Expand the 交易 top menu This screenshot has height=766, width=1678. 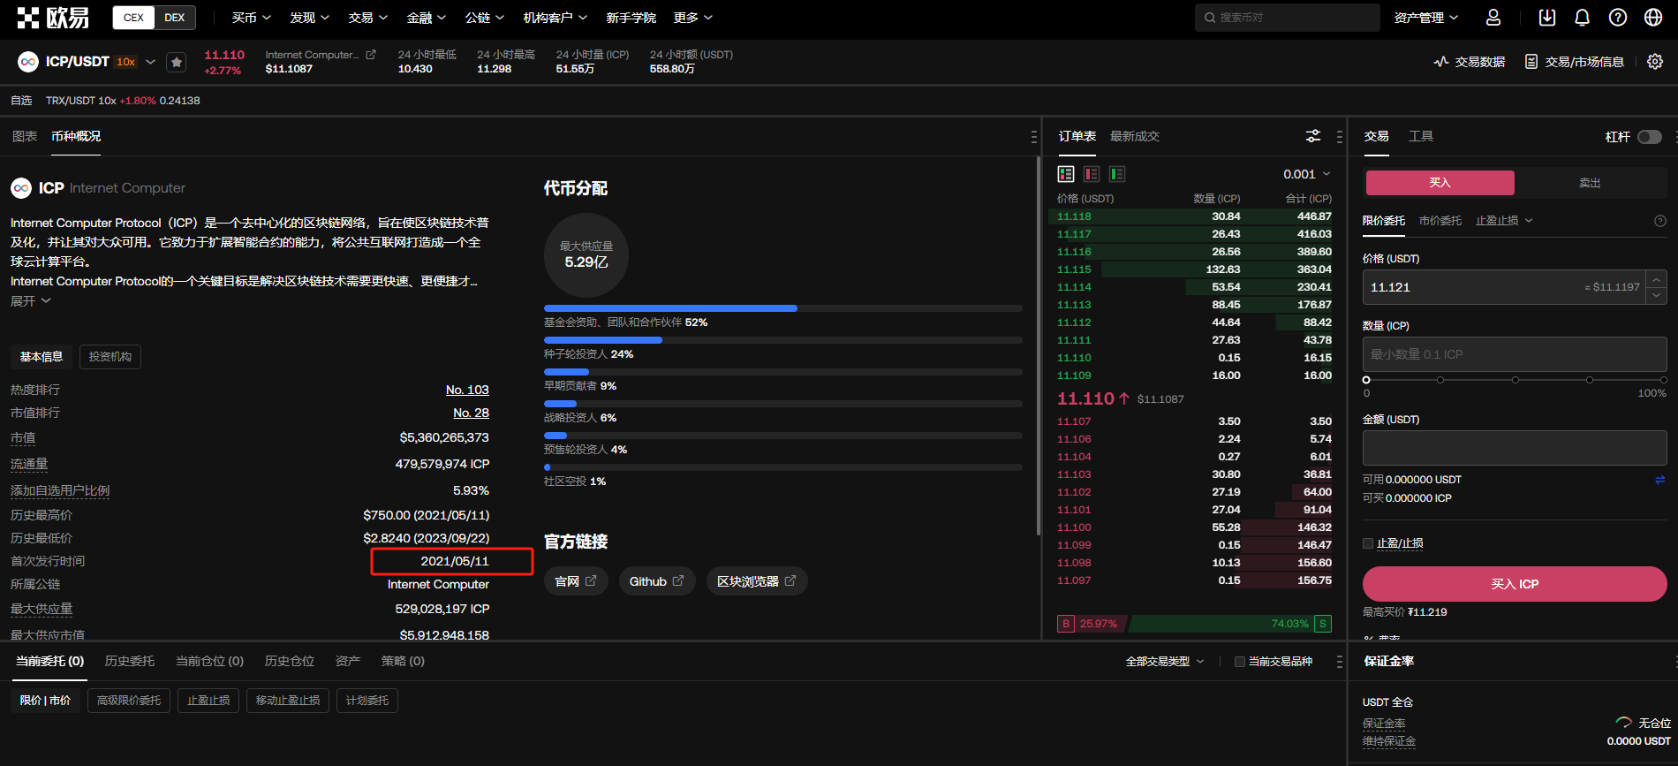coord(368,18)
